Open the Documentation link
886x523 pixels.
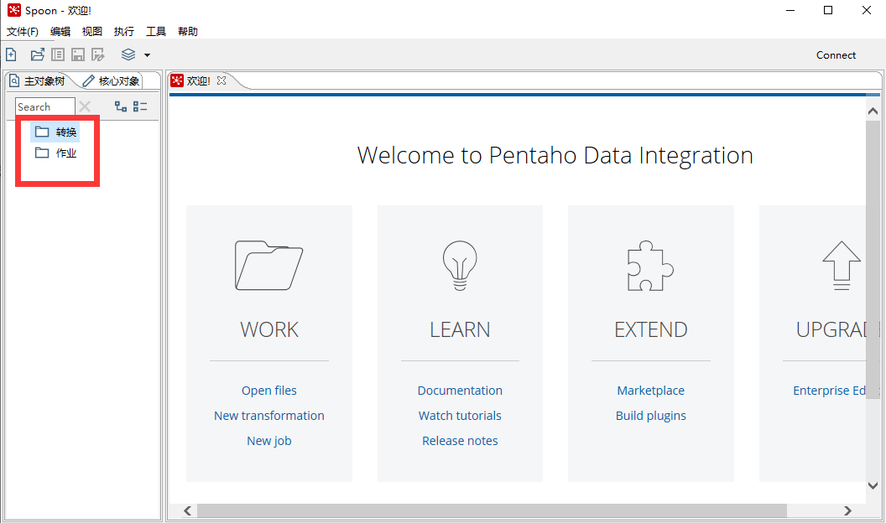pyautogui.click(x=460, y=391)
